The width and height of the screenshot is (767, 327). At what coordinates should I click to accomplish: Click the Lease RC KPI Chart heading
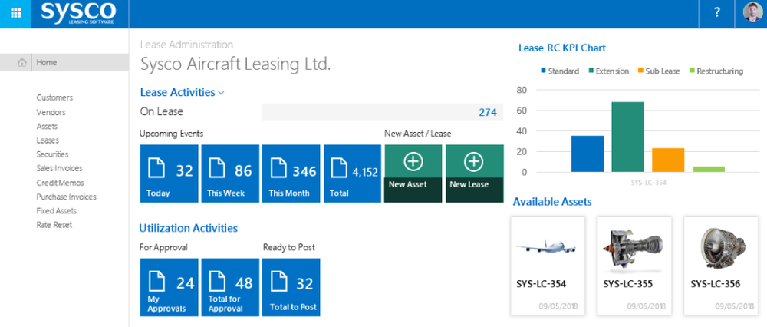pos(562,48)
